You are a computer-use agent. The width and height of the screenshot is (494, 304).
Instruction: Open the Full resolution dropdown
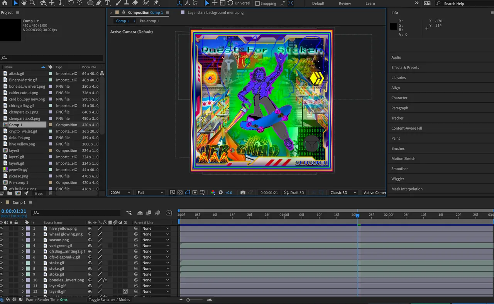(150, 192)
